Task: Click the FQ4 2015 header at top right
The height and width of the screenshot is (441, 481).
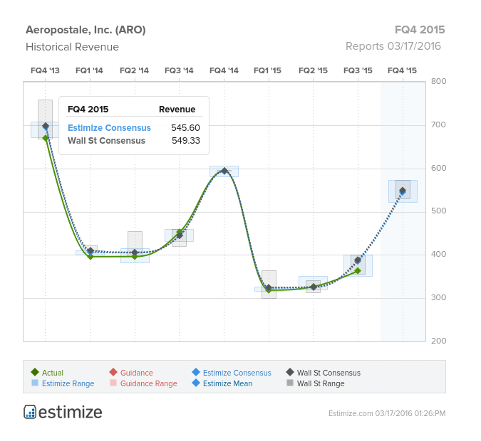Action: (x=420, y=30)
